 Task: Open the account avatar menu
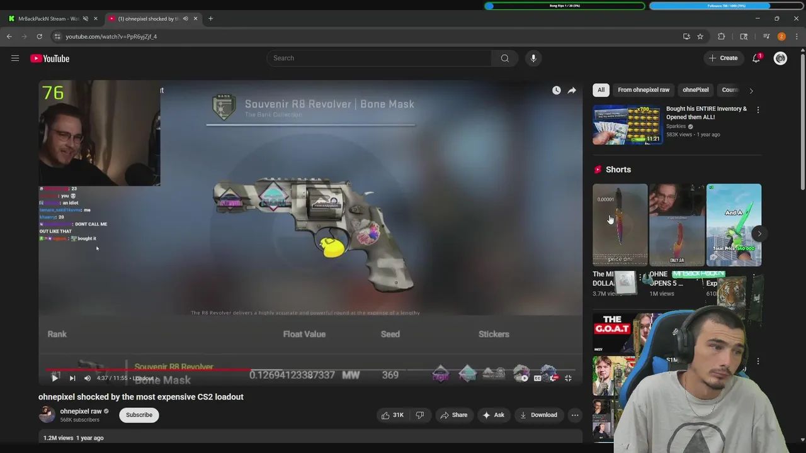click(780, 58)
